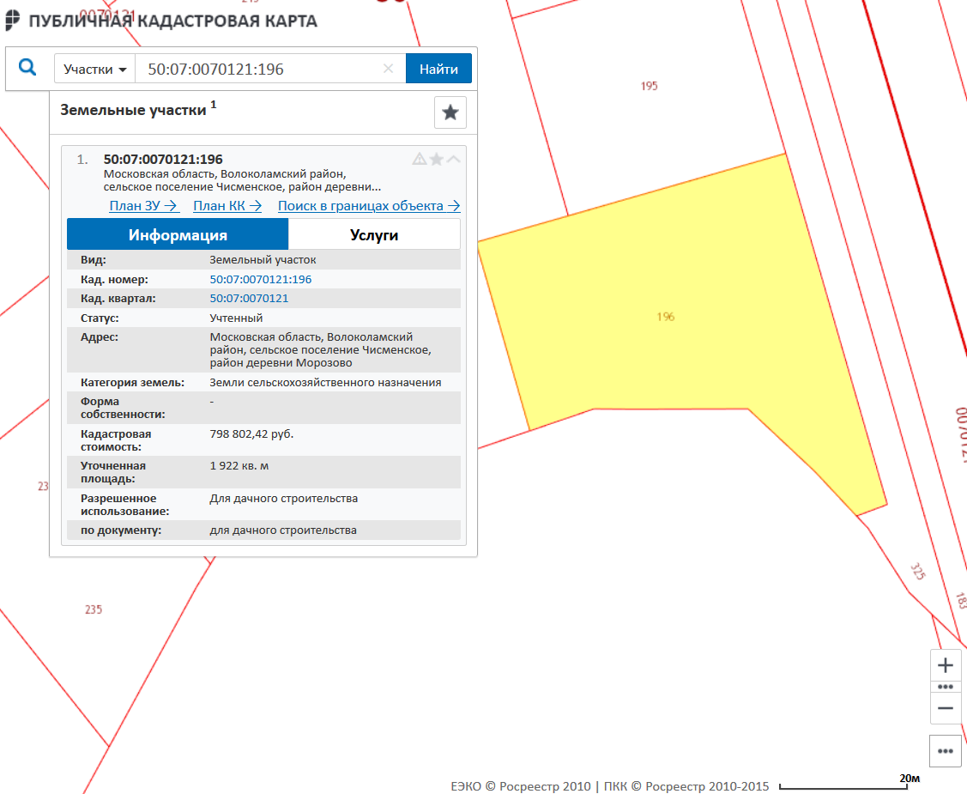The height and width of the screenshot is (794, 967).
Task: Click cadastral number link 50:07:0070121:196 in table
Action: (x=260, y=280)
